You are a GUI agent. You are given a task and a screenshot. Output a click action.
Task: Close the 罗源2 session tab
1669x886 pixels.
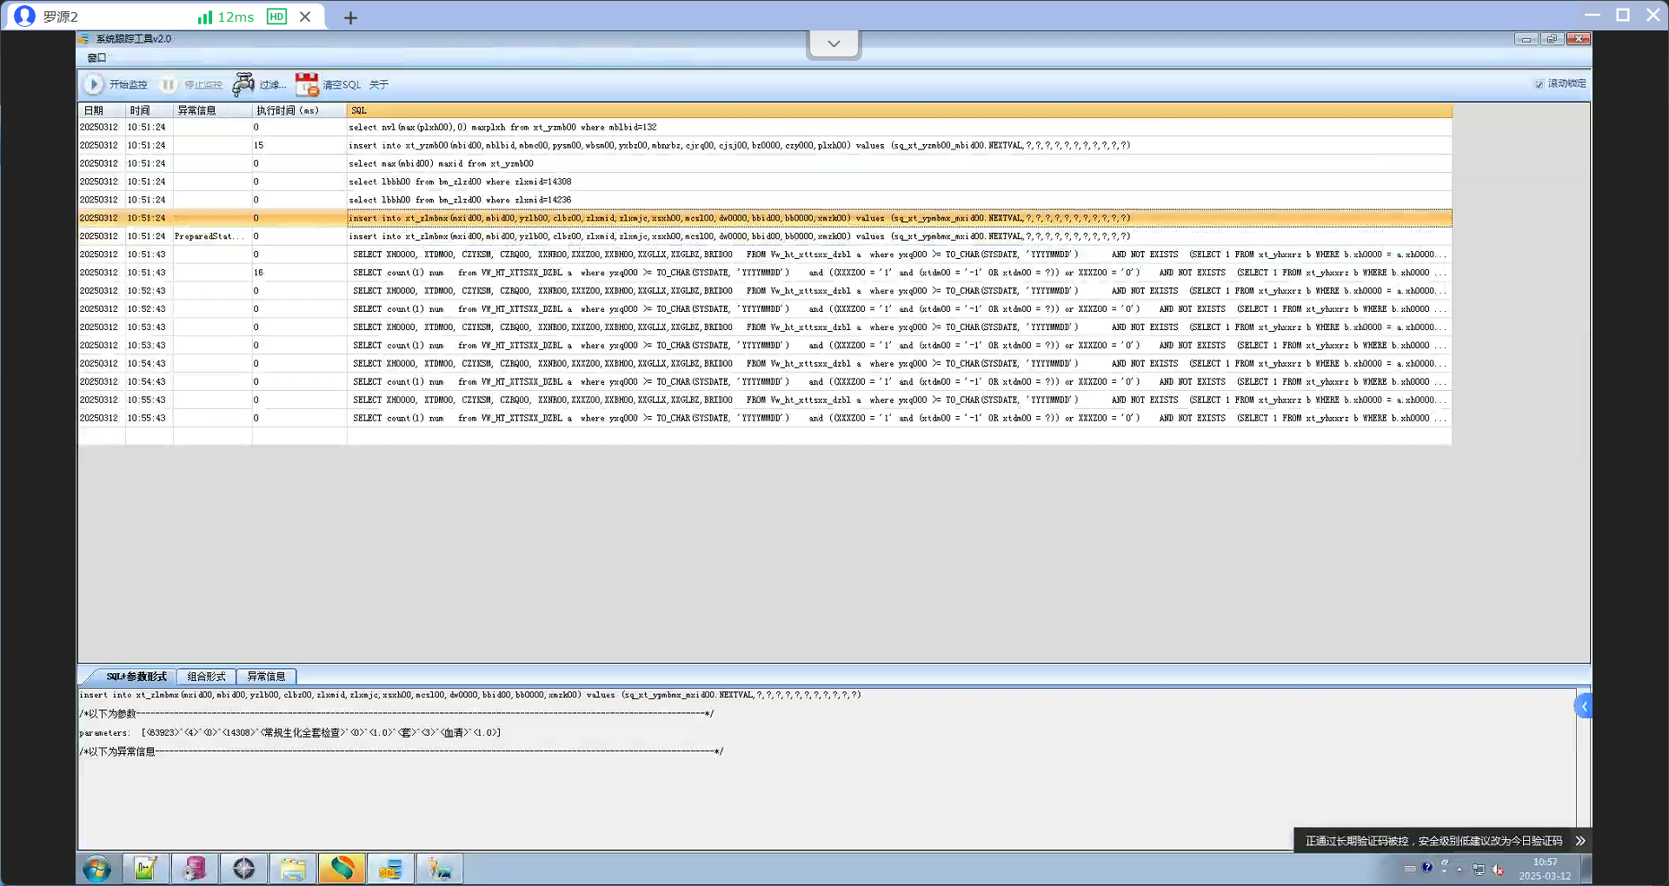point(305,17)
